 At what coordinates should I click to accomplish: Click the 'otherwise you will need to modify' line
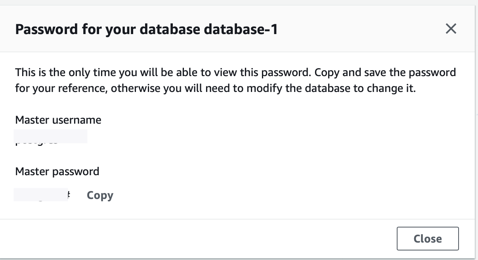click(215, 88)
